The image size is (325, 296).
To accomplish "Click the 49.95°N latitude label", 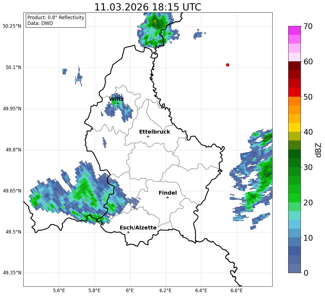I will click(12, 109).
